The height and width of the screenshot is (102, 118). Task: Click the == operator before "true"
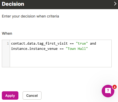72,44
